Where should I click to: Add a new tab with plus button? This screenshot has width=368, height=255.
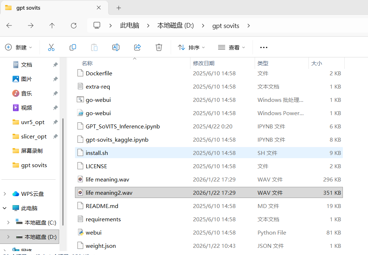coord(119,8)
